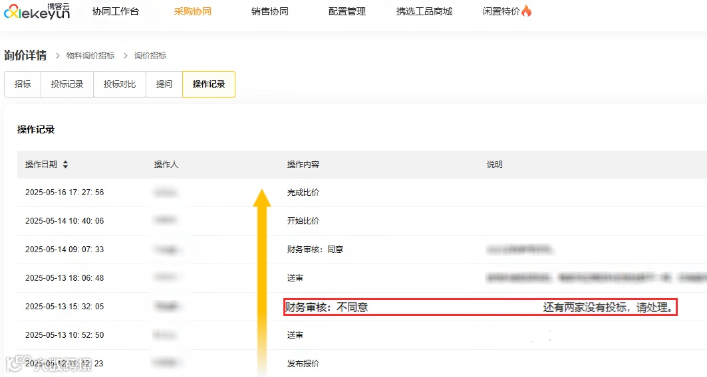Open 采购协同 menu
This screenshot has height=377, width=707.
[x=192, y=11]
